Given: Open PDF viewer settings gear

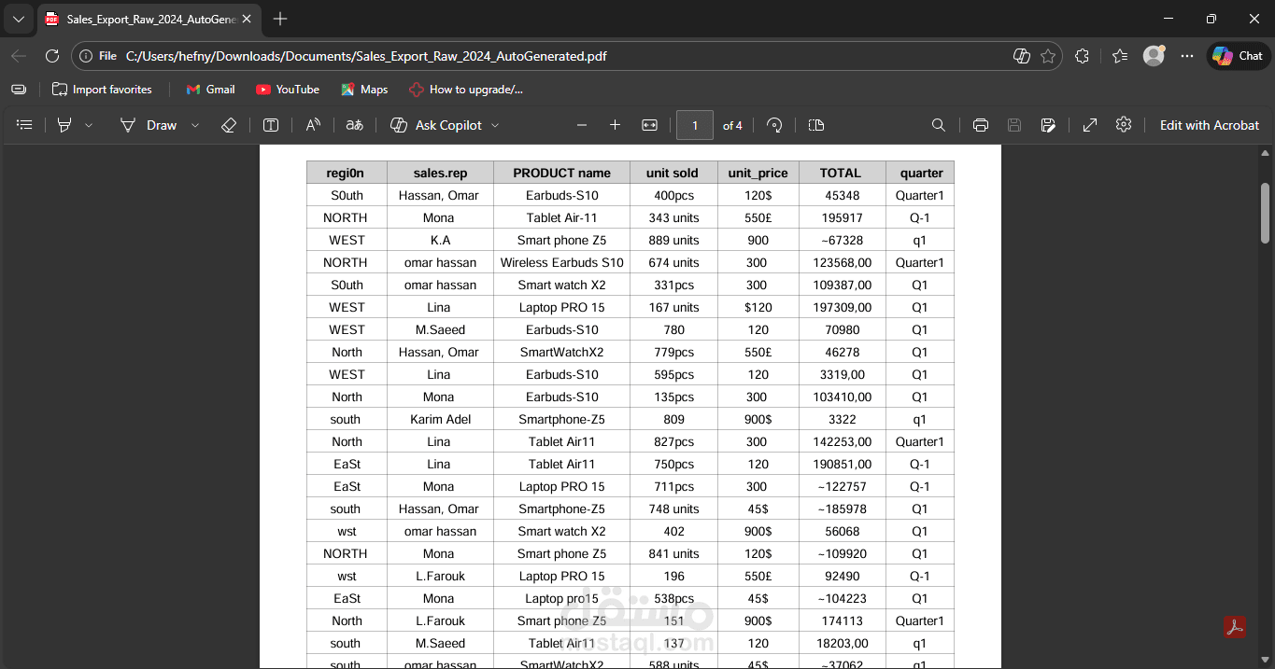Looking at the screenshot, I should click(x=1123, y=125).
